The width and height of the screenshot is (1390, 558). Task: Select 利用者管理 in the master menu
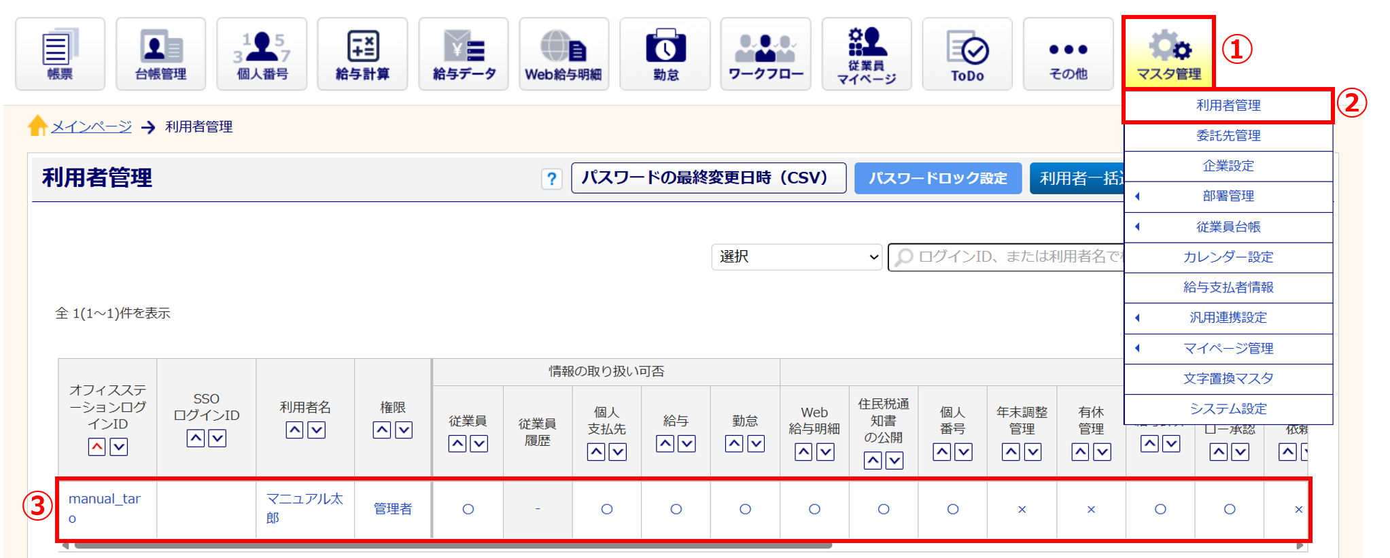point(1228,105)
